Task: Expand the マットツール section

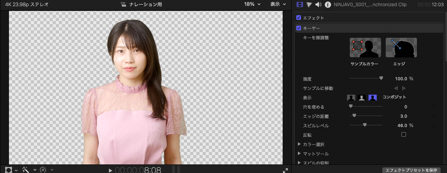Action: tap(299, 154)
